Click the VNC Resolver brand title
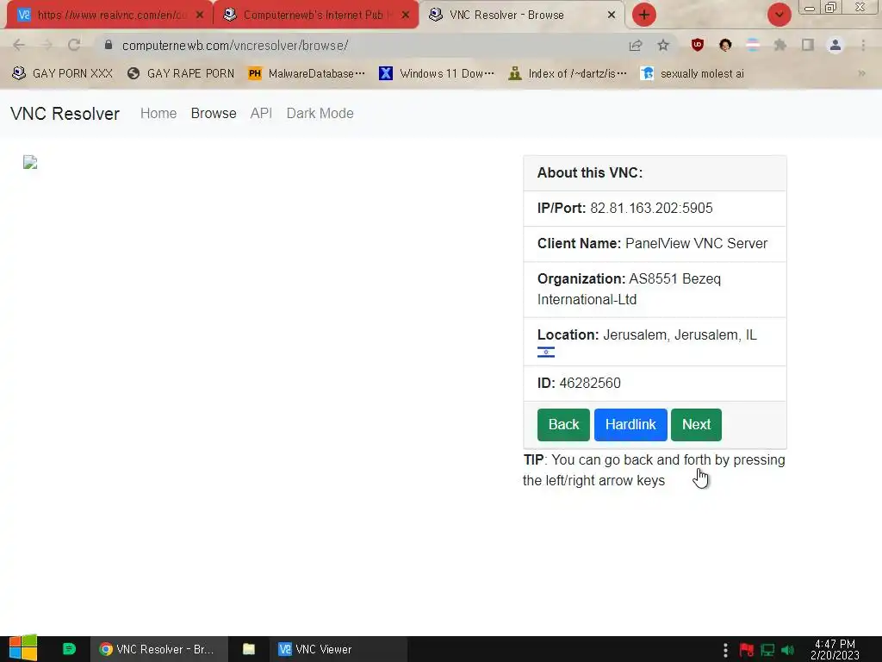Image resolution: width=882 pixels, height=662 pixels. click(65, 114)
